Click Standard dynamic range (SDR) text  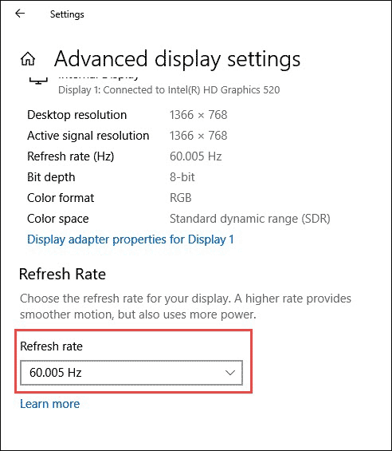[250, 219]
